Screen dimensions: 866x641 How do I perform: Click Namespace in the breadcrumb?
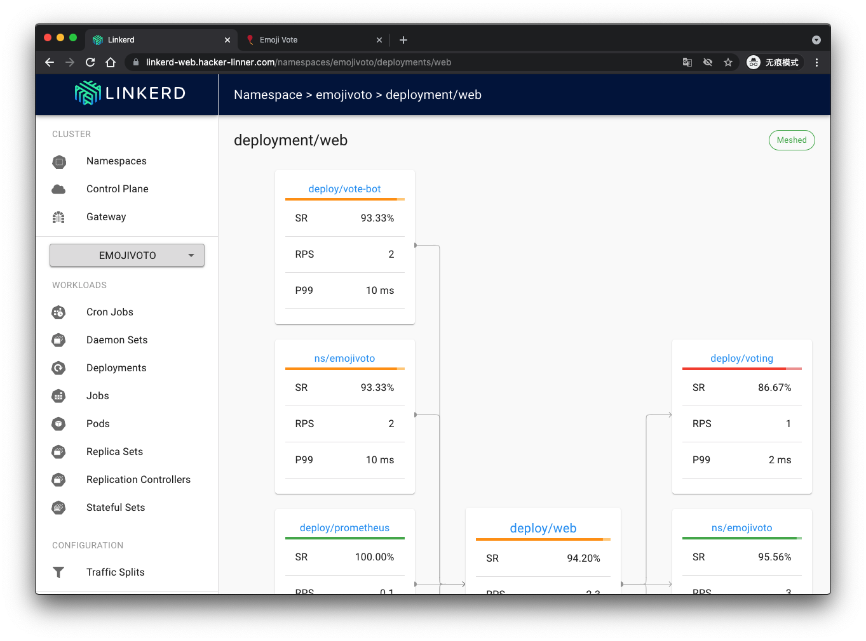268,95
